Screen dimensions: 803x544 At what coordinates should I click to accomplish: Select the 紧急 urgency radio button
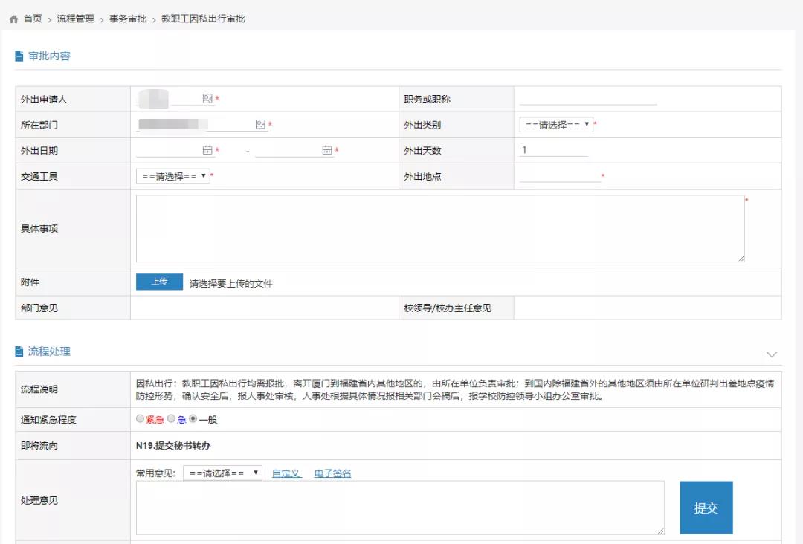(140, 419)
